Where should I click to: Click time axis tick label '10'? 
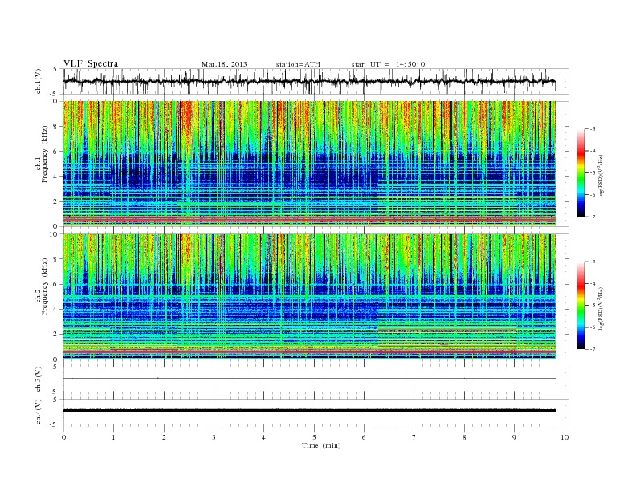565,437
